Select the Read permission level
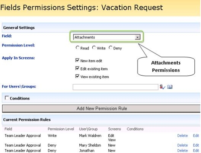Image resolution: width=201 pixels, height=153 pixels. tap(77, 48)
